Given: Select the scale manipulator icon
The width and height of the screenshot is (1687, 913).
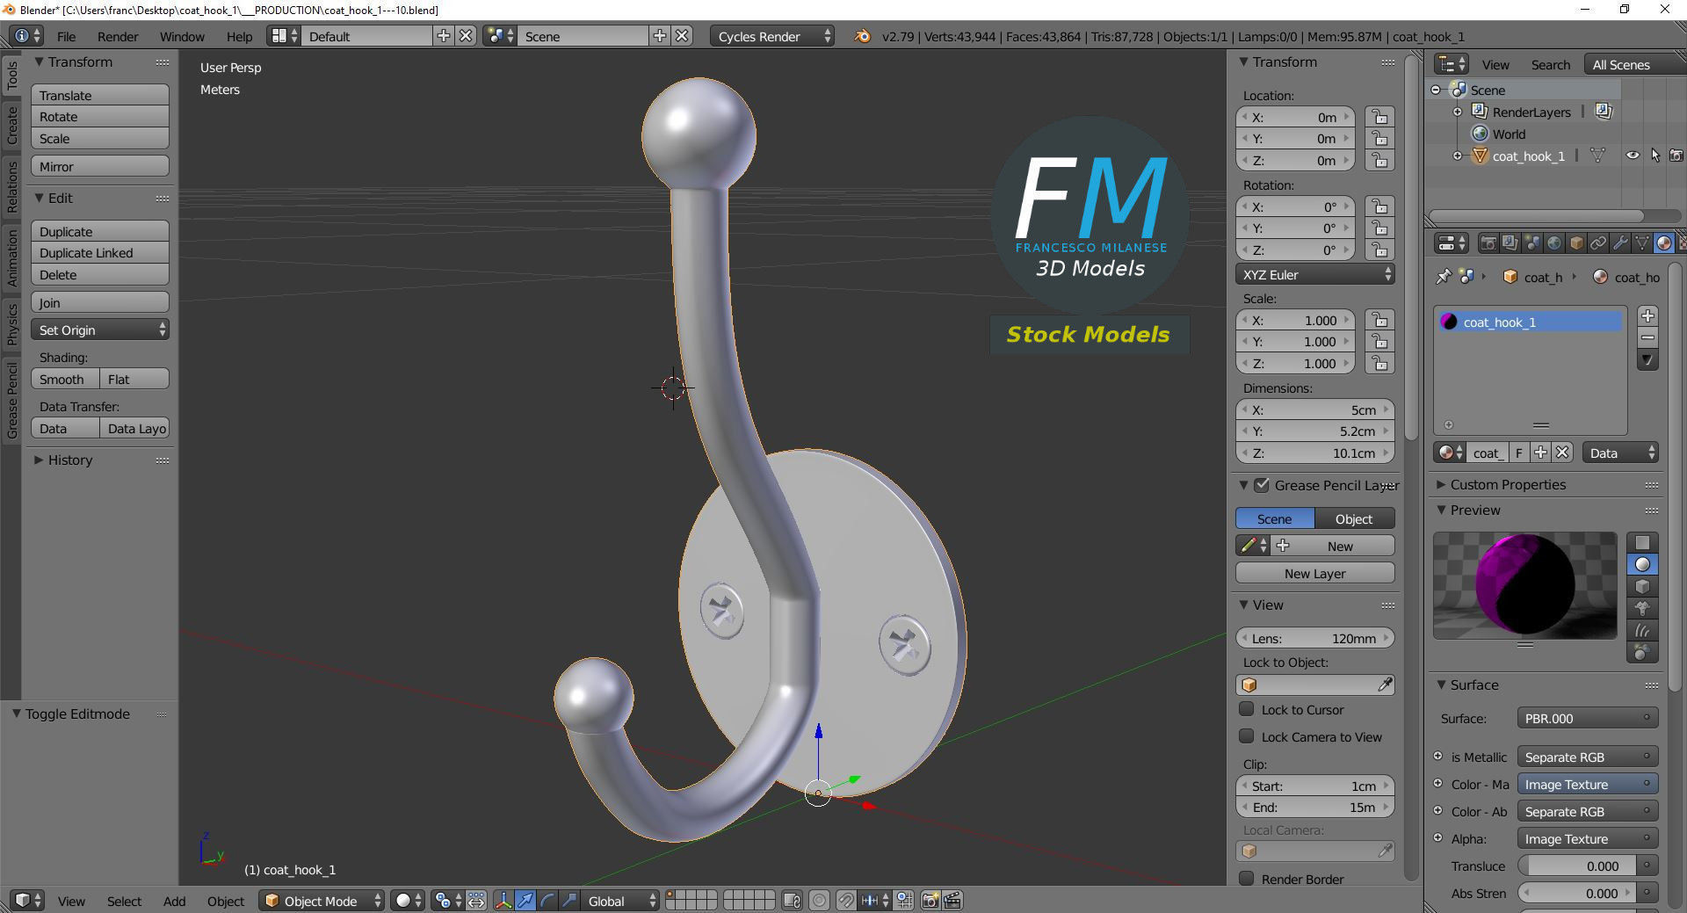Looking at the screenshot, I should pos(569,901).
